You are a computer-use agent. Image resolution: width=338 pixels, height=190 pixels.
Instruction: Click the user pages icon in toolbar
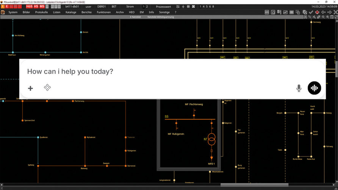pyautogui.click(x=305, y=12)
